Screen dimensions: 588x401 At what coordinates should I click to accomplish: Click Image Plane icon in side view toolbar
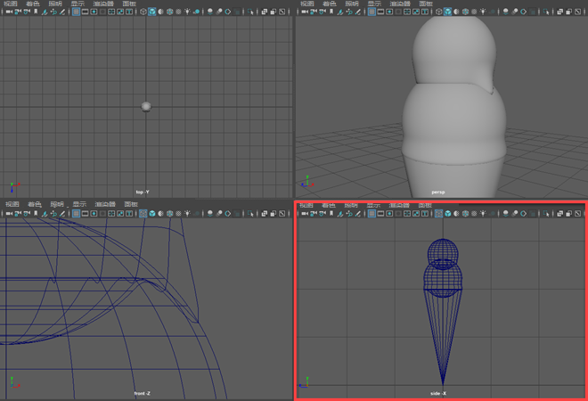click(x=339, y=214)
